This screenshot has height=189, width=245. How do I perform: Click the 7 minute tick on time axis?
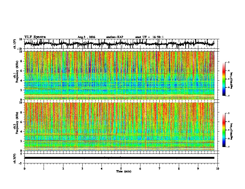click(160, 169)
